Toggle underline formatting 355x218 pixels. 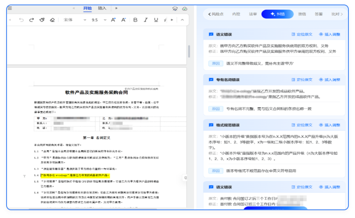(156, 20)
